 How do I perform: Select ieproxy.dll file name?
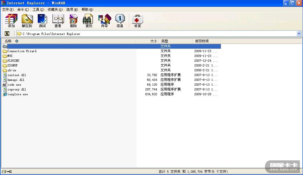tap(17, 89)
